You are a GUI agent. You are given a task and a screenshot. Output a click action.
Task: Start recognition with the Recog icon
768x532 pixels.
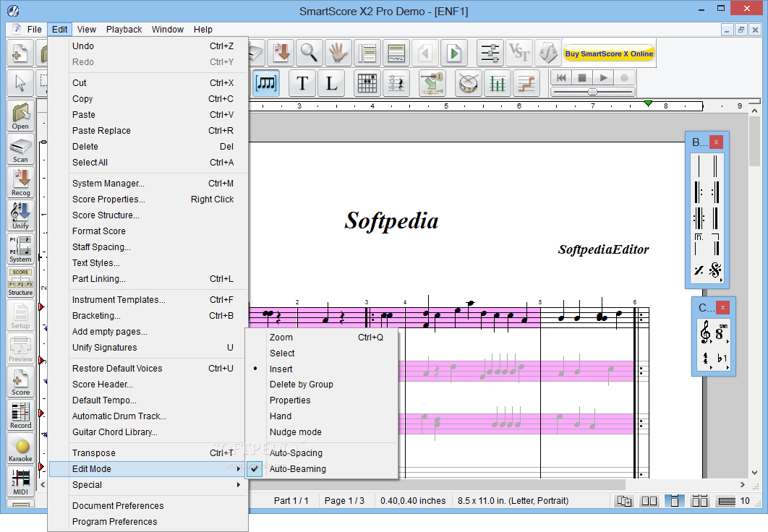(x=20, y=183)
